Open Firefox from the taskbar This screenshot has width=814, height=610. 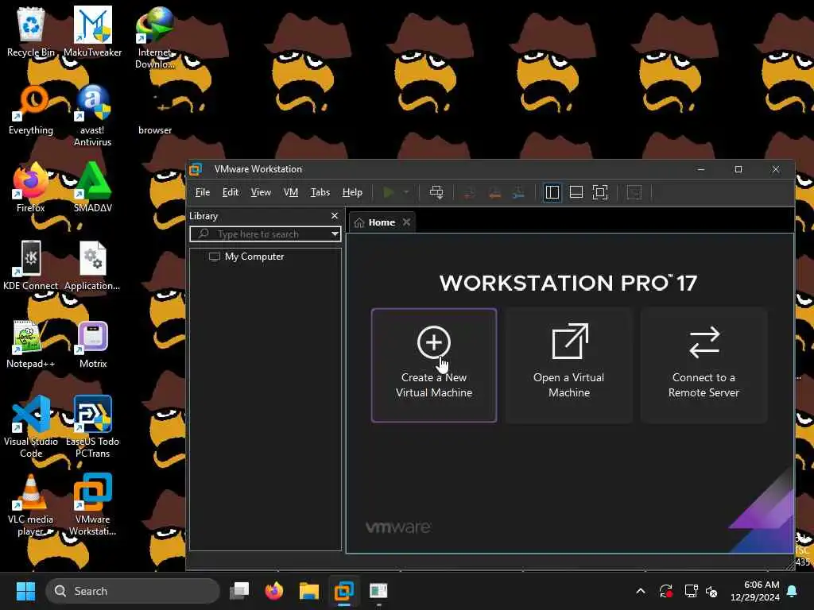click(274, 591)
